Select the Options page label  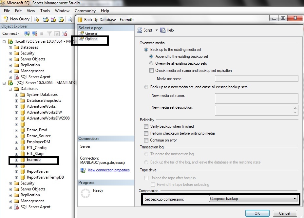[91, 39]
